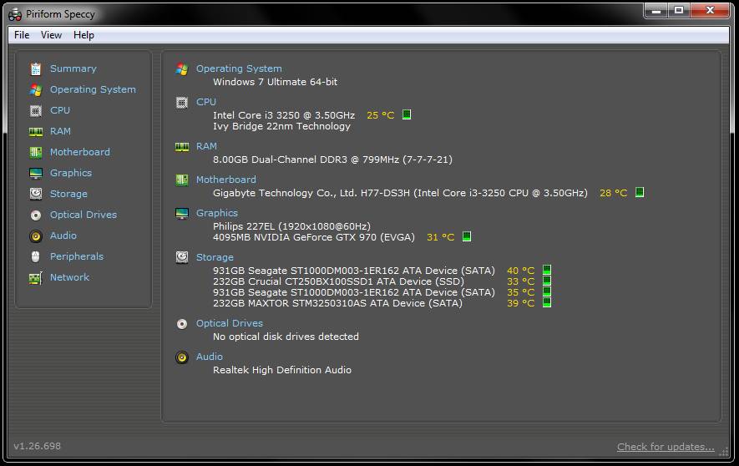Open Network section from sidebar
This screenshot has width=739, height=466.
coord(69,277)
